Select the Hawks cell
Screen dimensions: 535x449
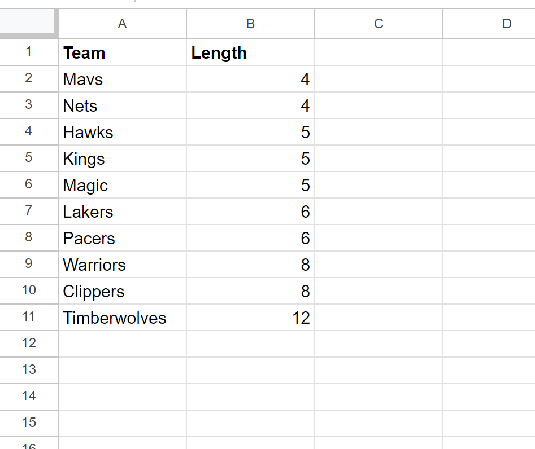point(123,132)
